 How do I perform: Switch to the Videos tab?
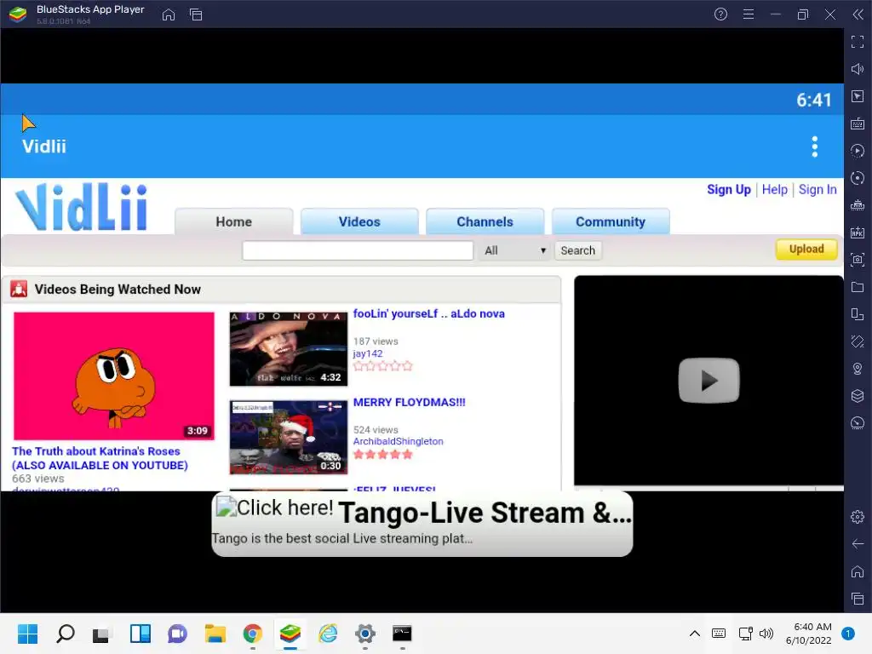click(x=359, y=222)
